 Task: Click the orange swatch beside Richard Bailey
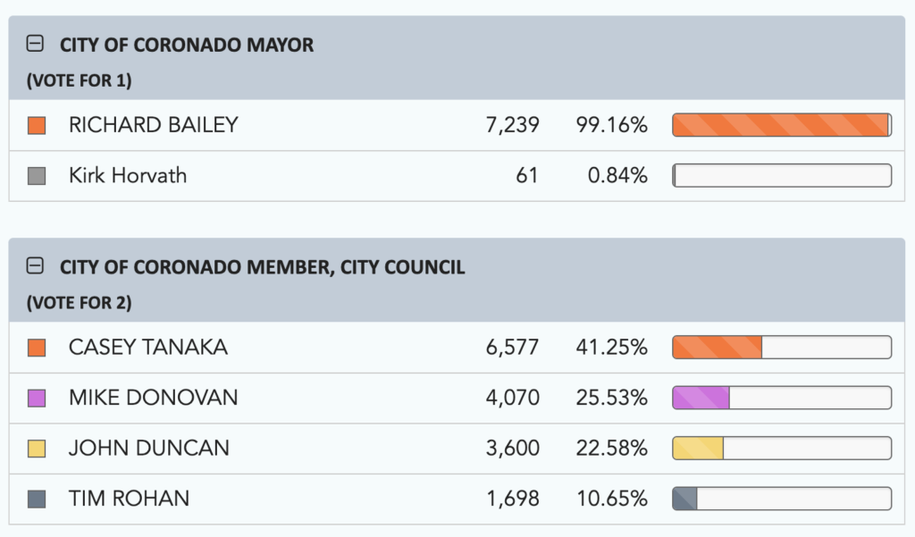37,126
